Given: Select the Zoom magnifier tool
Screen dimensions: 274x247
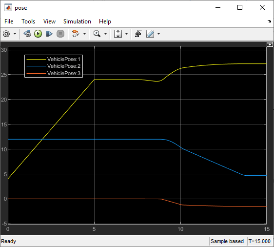Looking at the screenshot, I should pyautogui.click(x=97, y=34).
